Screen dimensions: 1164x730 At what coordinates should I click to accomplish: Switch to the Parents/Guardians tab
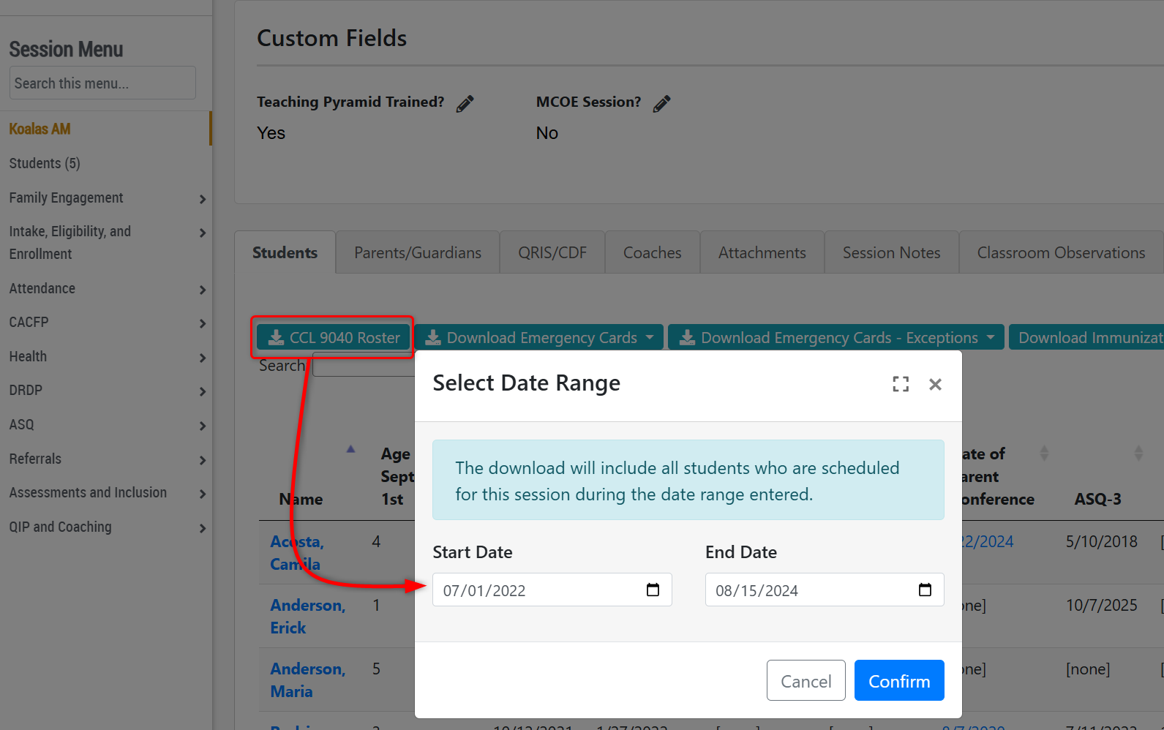tap(418, 253)
